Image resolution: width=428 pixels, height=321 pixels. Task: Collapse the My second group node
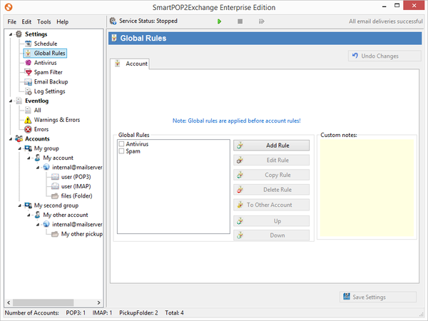19,205
